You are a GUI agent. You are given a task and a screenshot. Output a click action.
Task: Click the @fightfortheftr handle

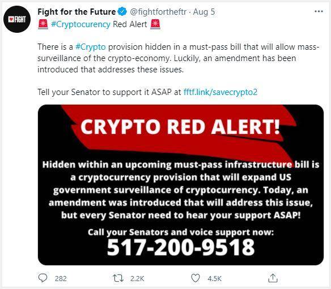coord(158,12)
